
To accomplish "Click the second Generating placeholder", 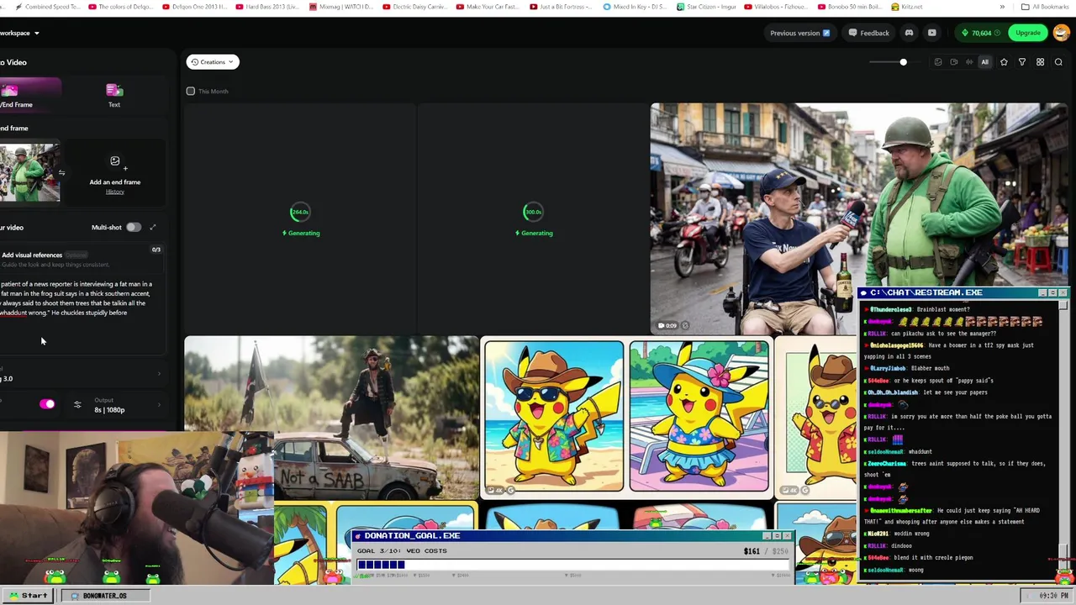I will coord(533,218).
